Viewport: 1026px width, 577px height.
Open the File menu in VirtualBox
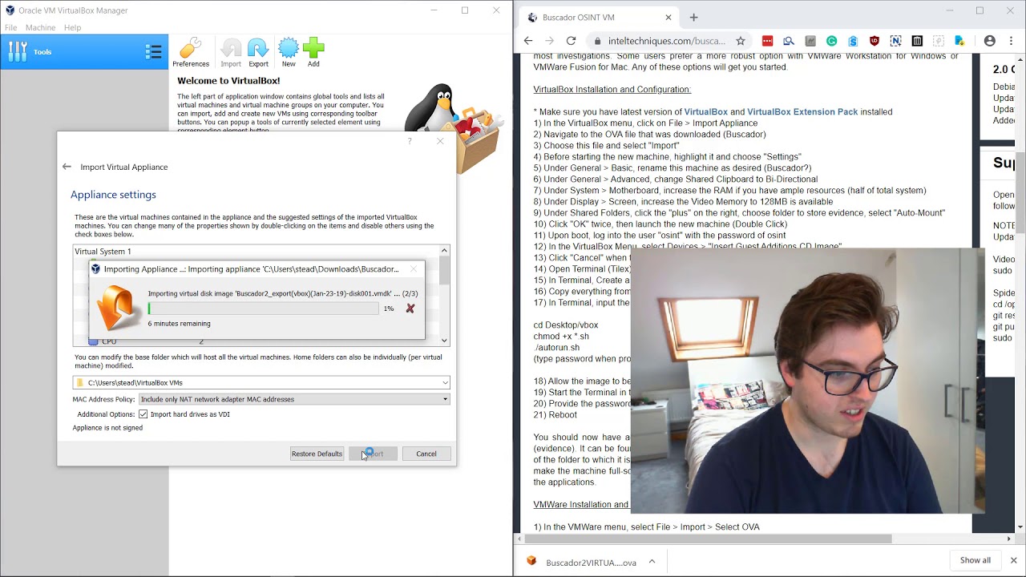pyautogui.click(x=10, y=27)
